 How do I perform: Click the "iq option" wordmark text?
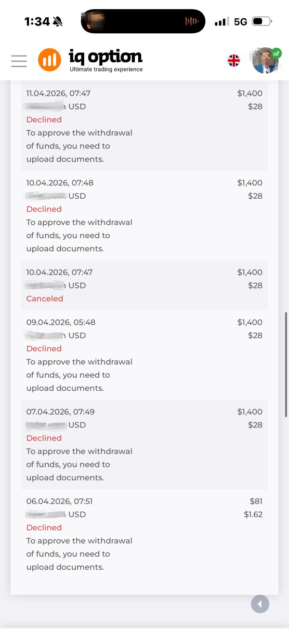pyautogui.click(x=106, y=57)
